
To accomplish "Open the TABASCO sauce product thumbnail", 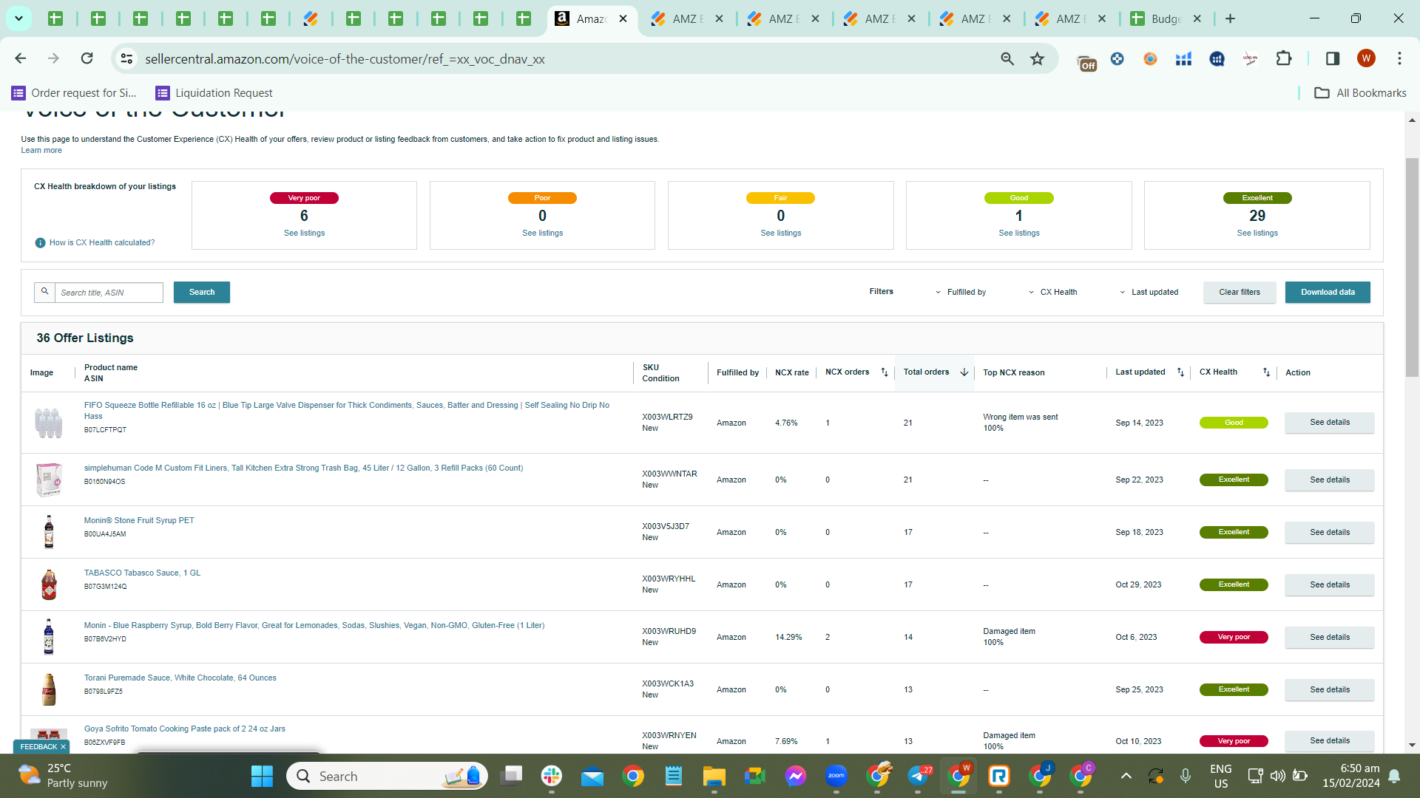I will point(49,584).
